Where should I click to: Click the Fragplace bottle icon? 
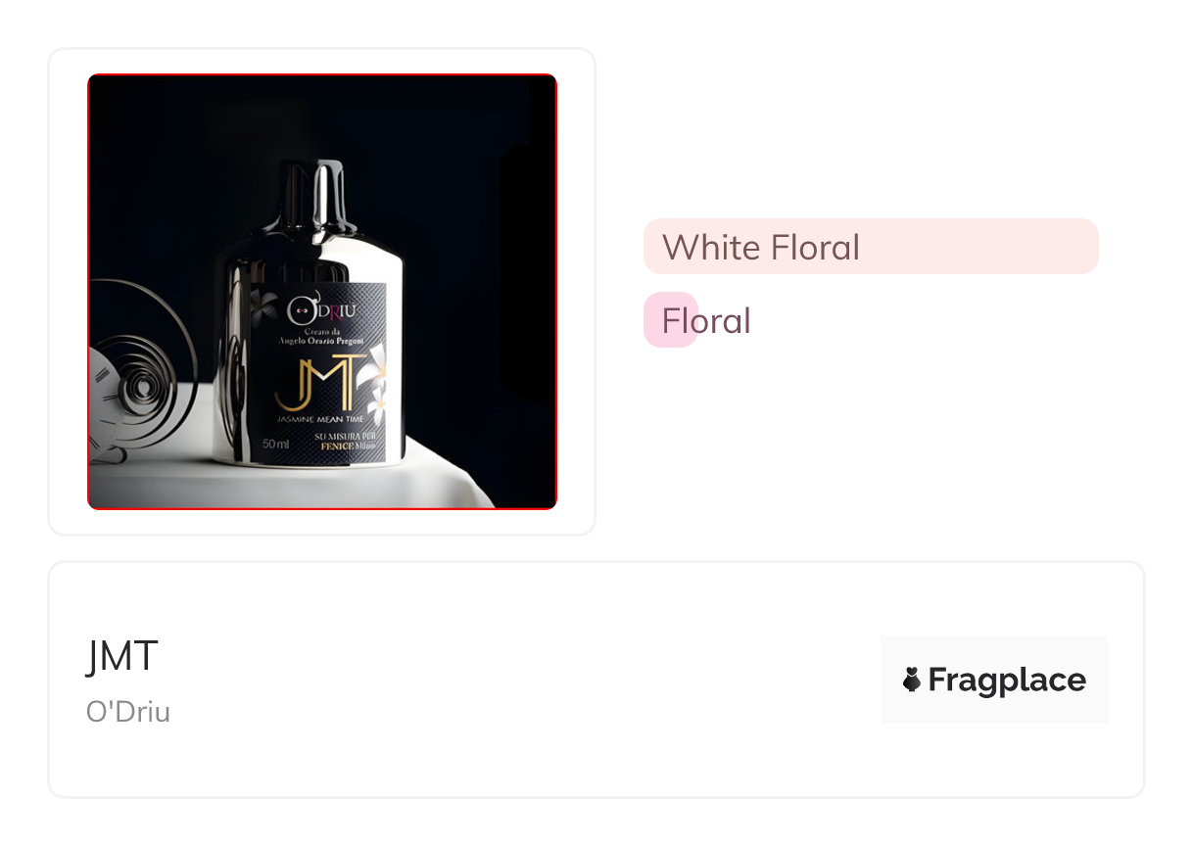(x=912, y=680)
